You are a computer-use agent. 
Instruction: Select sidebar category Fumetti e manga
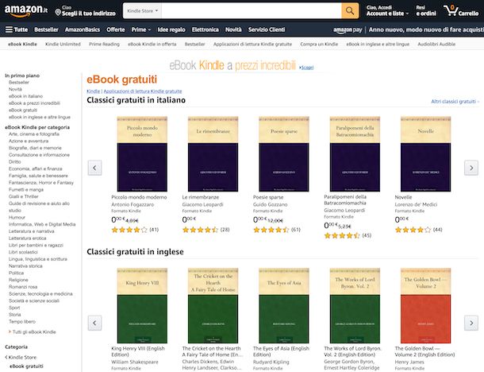pos(26,189)
